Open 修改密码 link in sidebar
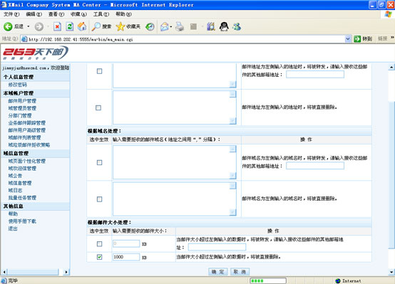Viewport: 395px width, 284px height. pyautogui.click(x=18, y=85)
